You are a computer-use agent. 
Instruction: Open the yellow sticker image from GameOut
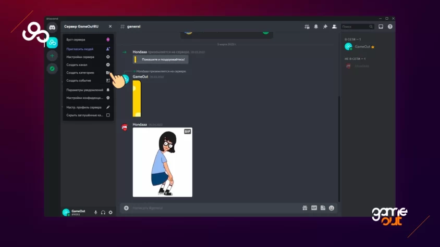pyautogui.click(x=137, y=98)
